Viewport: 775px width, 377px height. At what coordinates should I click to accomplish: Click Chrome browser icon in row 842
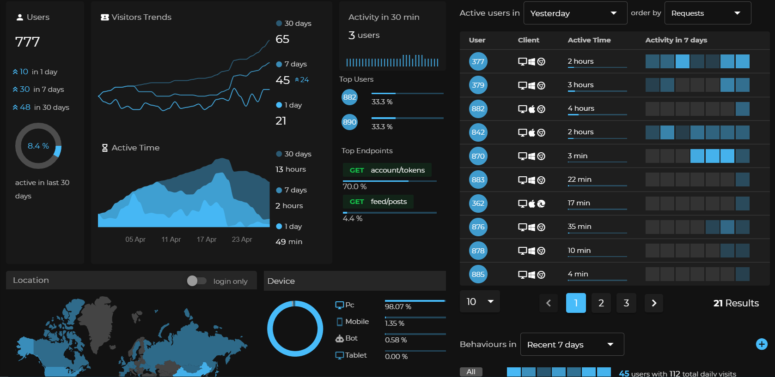coord(541,132)
